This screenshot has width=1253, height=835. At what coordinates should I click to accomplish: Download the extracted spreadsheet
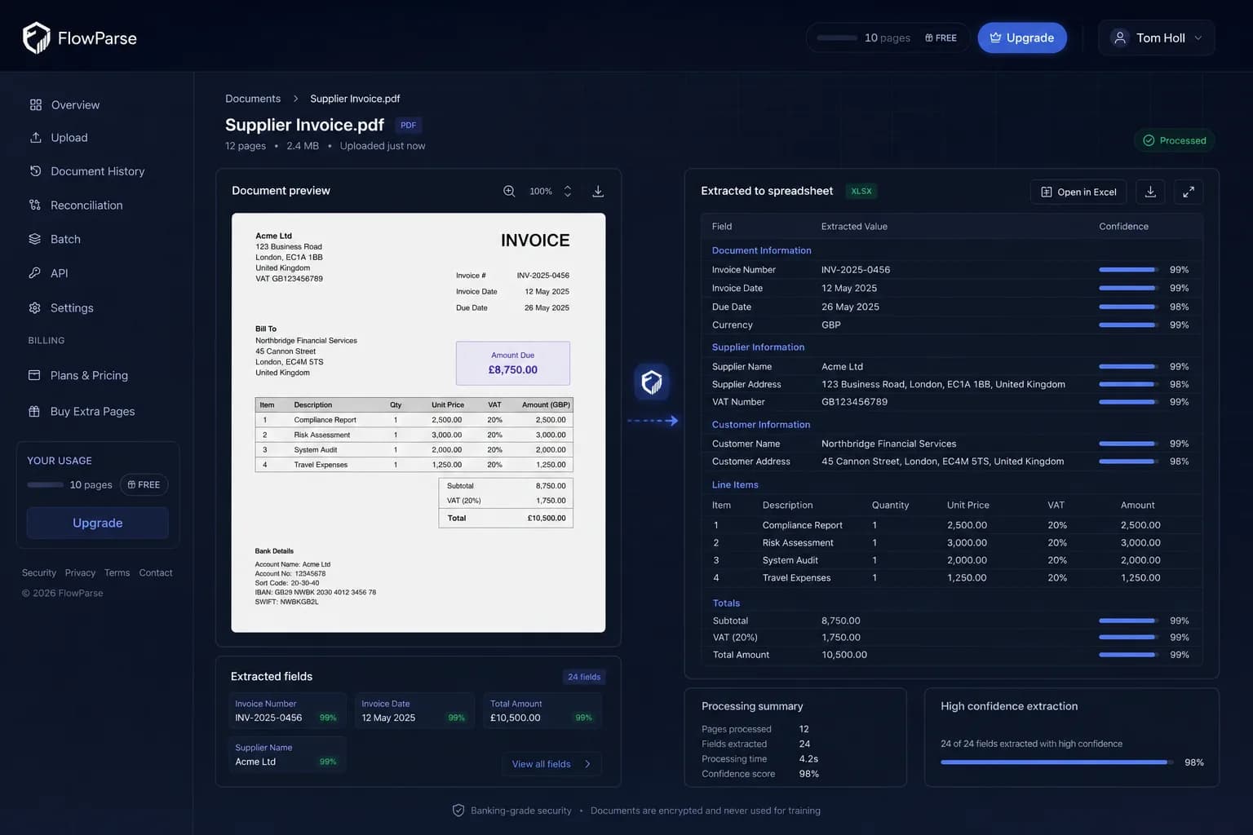coord(1150,192)
